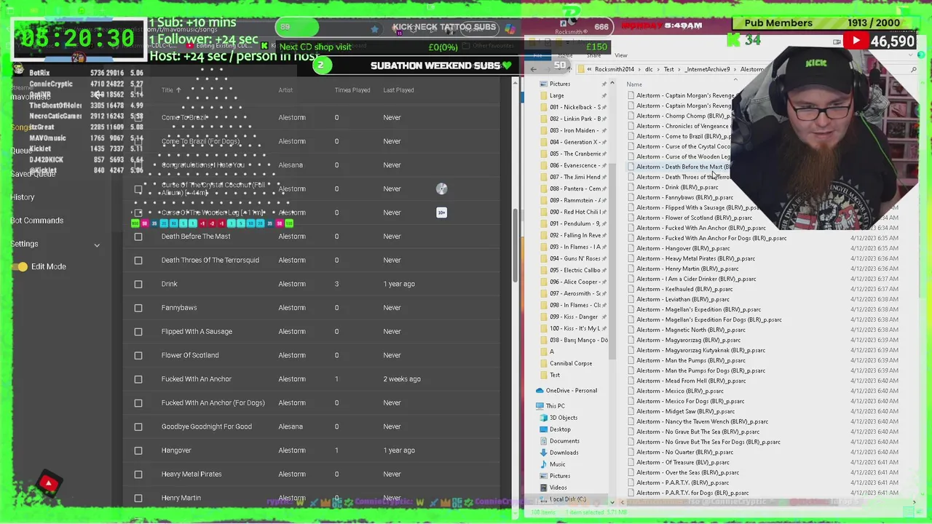Expand breadcrumb arrow after Test
Viewport: 932px width, 524px height.
pos(679,70)
